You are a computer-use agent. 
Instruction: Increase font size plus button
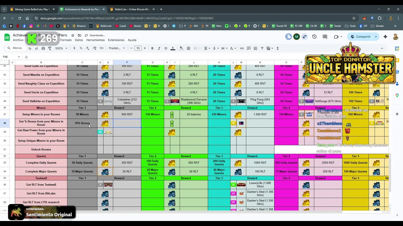coord(145,48)
